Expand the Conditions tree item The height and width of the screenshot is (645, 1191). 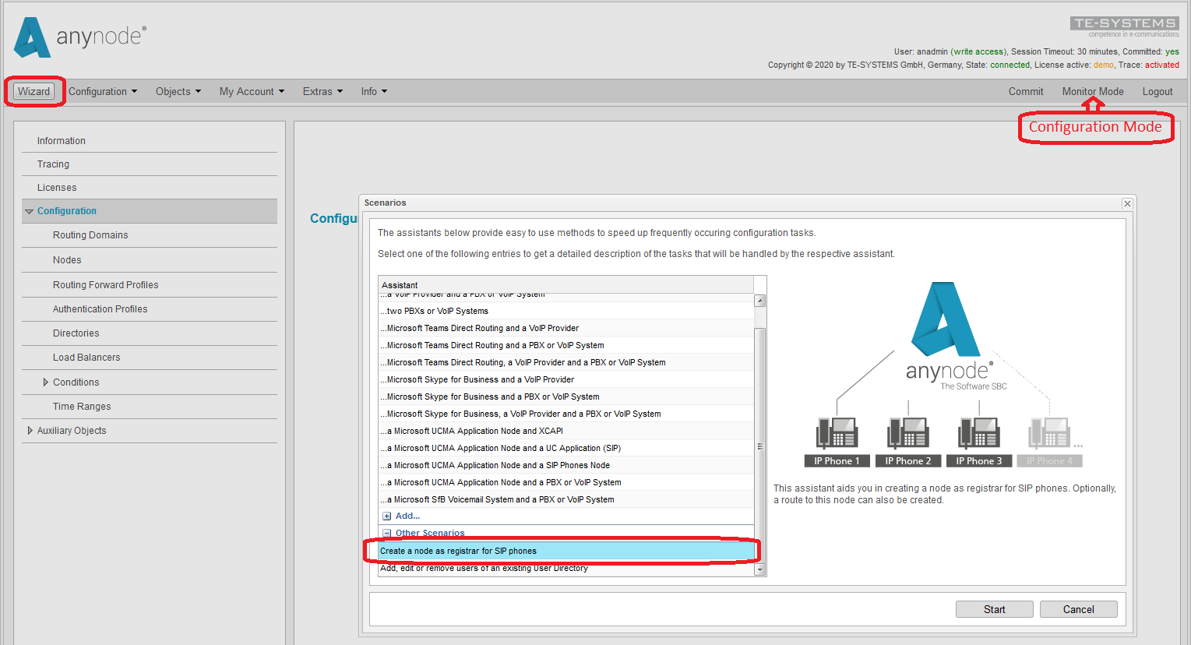[x=46, y=382]
